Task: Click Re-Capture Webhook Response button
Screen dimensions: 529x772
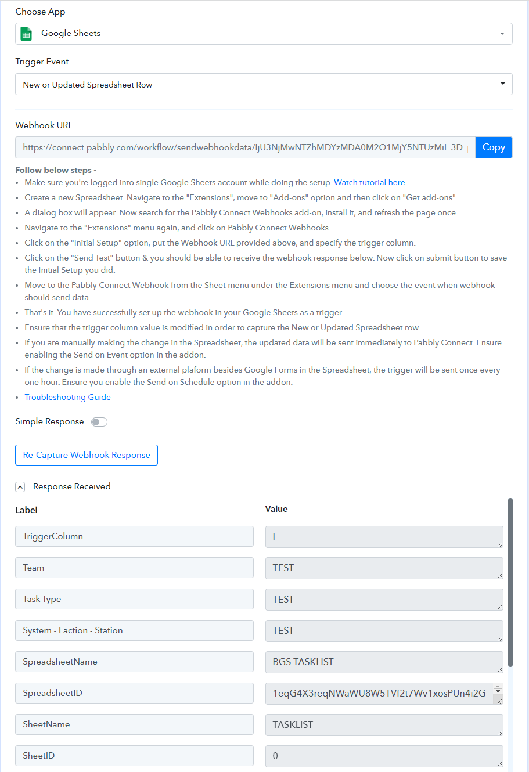Action: click(x=87, y=455)
